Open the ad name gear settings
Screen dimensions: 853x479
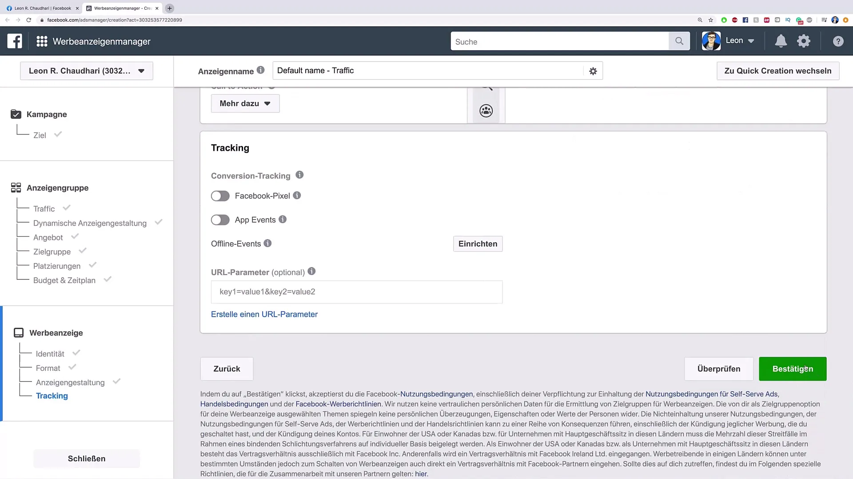(593, 71)
